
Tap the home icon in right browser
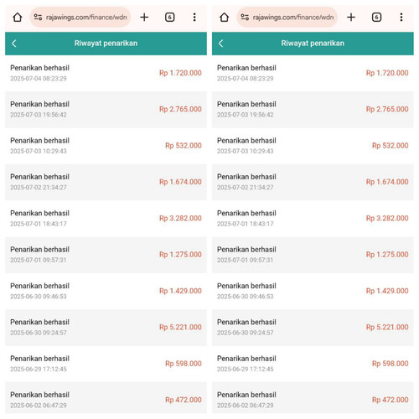click(x=225, y=18)
